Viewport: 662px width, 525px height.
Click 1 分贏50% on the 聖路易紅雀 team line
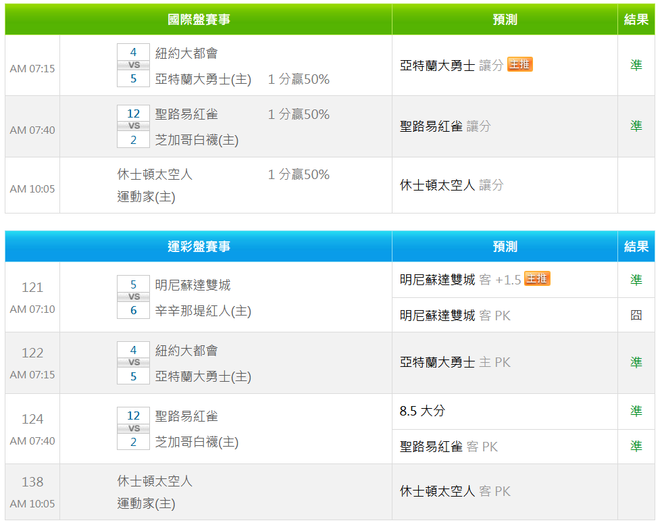[x=299, y=114]
